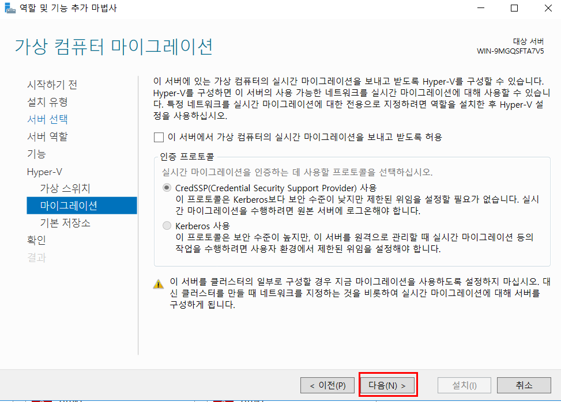
Task: Select Hyper-V in the wizard sidebar
Action: (x=45, y=172)
